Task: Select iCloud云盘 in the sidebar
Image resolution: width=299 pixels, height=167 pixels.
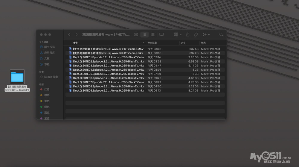Action: click(x=51, y=77)
